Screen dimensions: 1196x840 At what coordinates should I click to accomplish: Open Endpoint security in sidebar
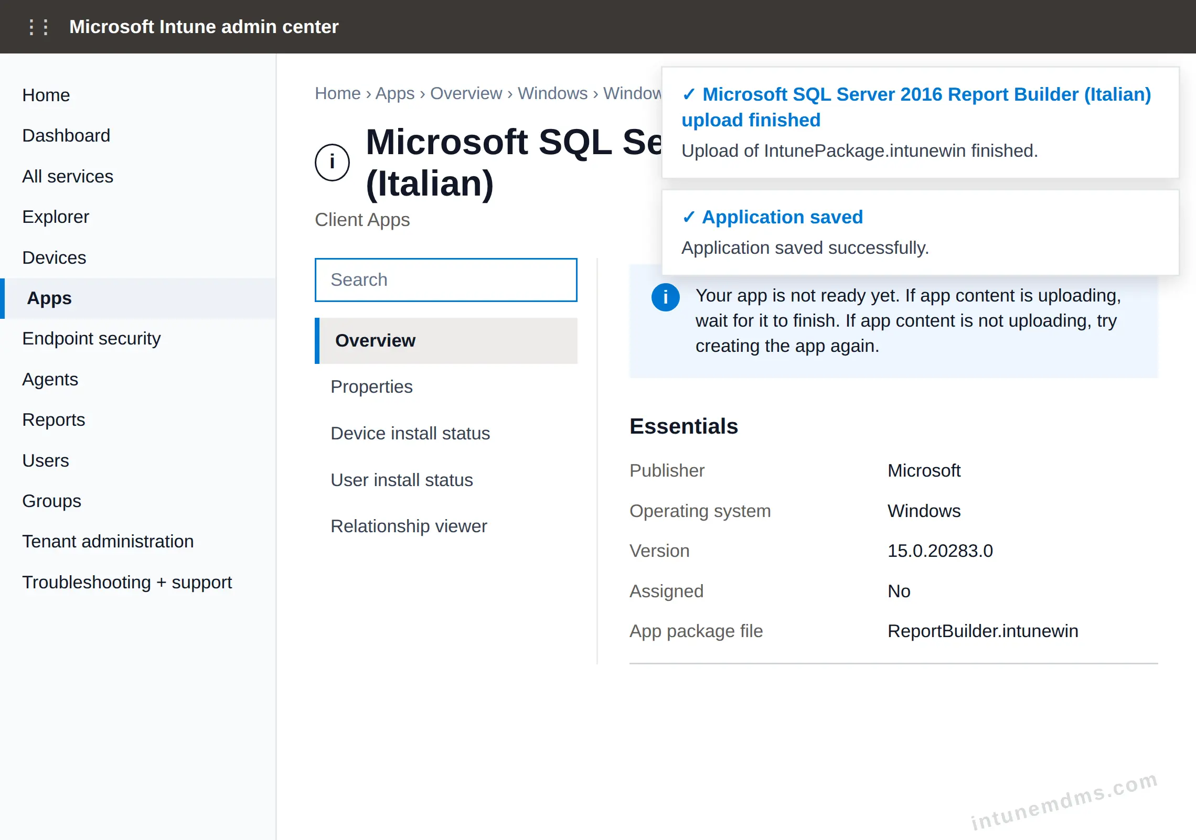(x=91, y=339)
